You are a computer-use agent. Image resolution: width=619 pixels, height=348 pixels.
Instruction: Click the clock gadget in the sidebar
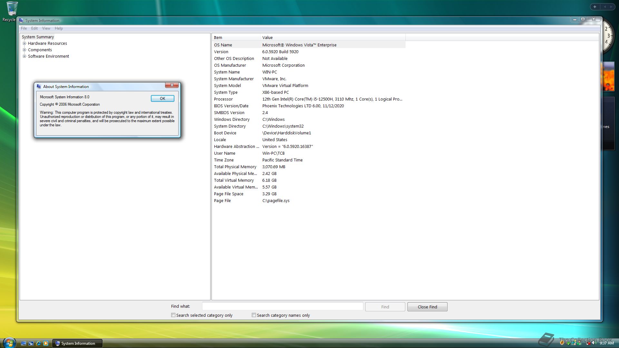(608, 36)
